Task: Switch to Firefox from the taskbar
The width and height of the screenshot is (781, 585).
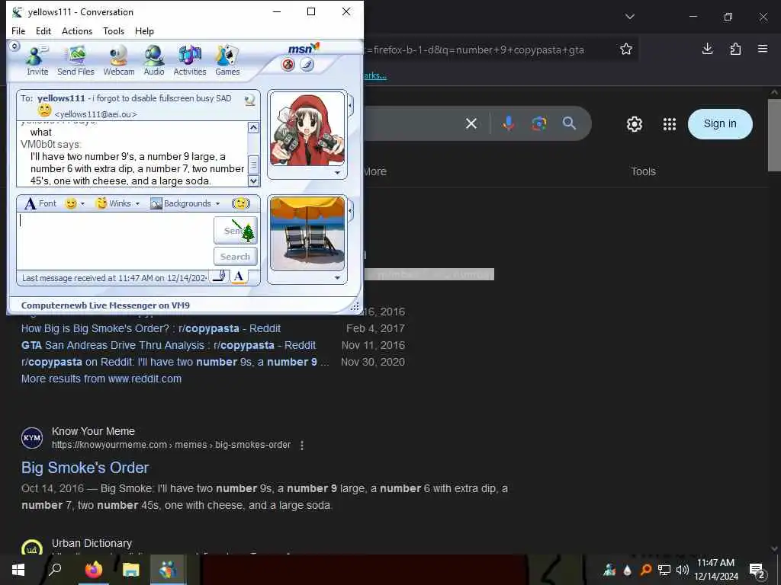Action: tap(93, 570)
